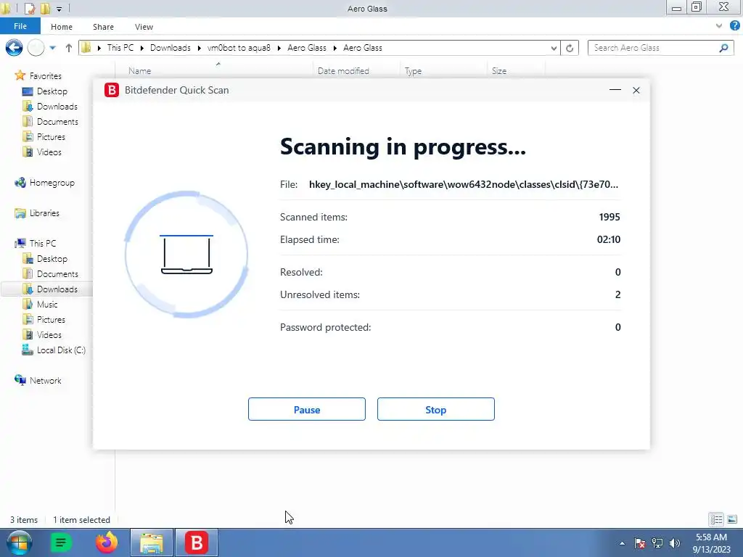This screenshot has width=743, height=557.
Task: Open Explorer Help icon
Action: click(735, 25)
